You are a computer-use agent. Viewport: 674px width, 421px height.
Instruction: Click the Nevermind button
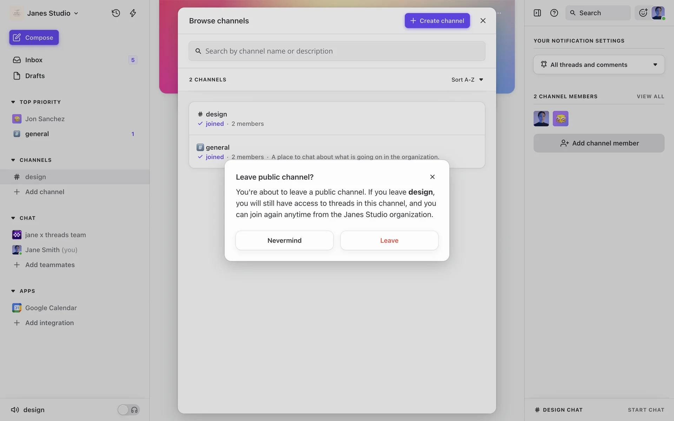coord(284,240)
